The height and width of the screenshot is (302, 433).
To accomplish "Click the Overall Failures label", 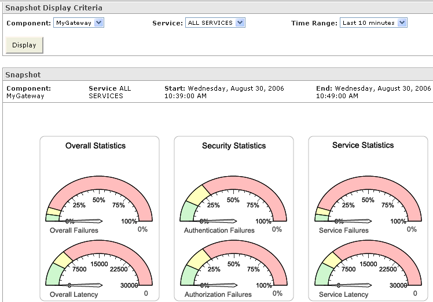I will 74,230.
